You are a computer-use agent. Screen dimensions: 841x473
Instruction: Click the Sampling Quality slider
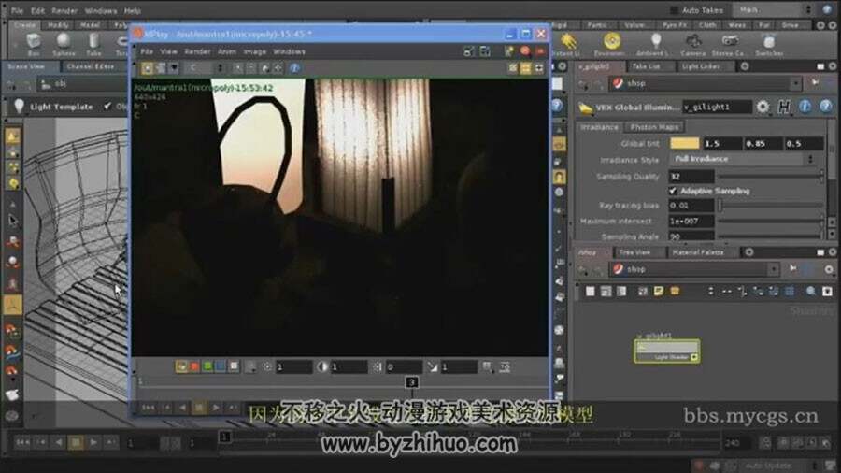coord(770,176)
